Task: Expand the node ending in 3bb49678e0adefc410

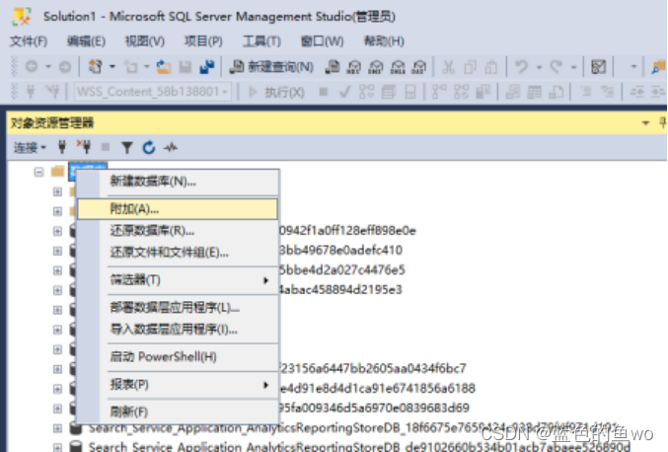Action: pos(57,251)
